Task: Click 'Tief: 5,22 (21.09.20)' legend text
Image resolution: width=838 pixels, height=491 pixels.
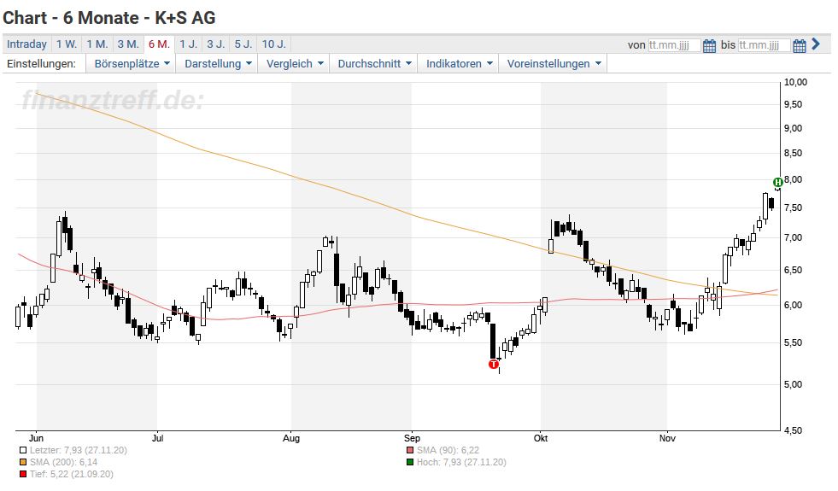Action: pos(72,474)
